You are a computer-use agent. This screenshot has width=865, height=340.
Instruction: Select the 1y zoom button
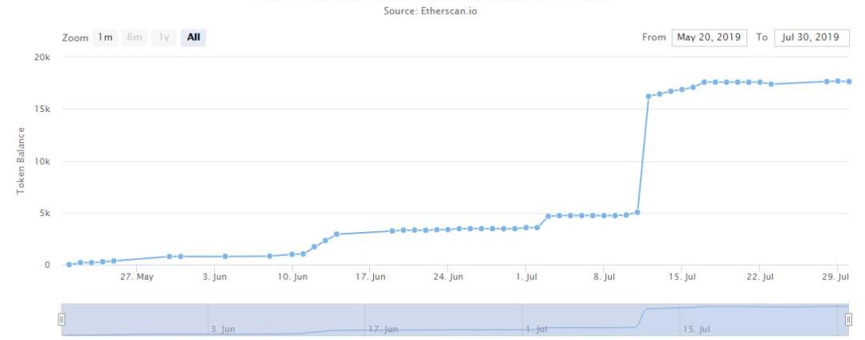(x=163, y=38)
